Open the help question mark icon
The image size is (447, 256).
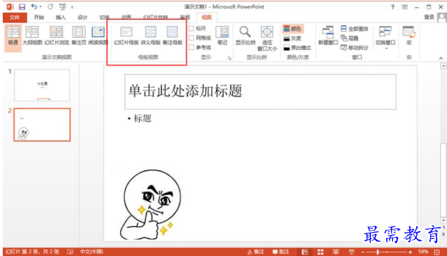(x=393, y=7)
